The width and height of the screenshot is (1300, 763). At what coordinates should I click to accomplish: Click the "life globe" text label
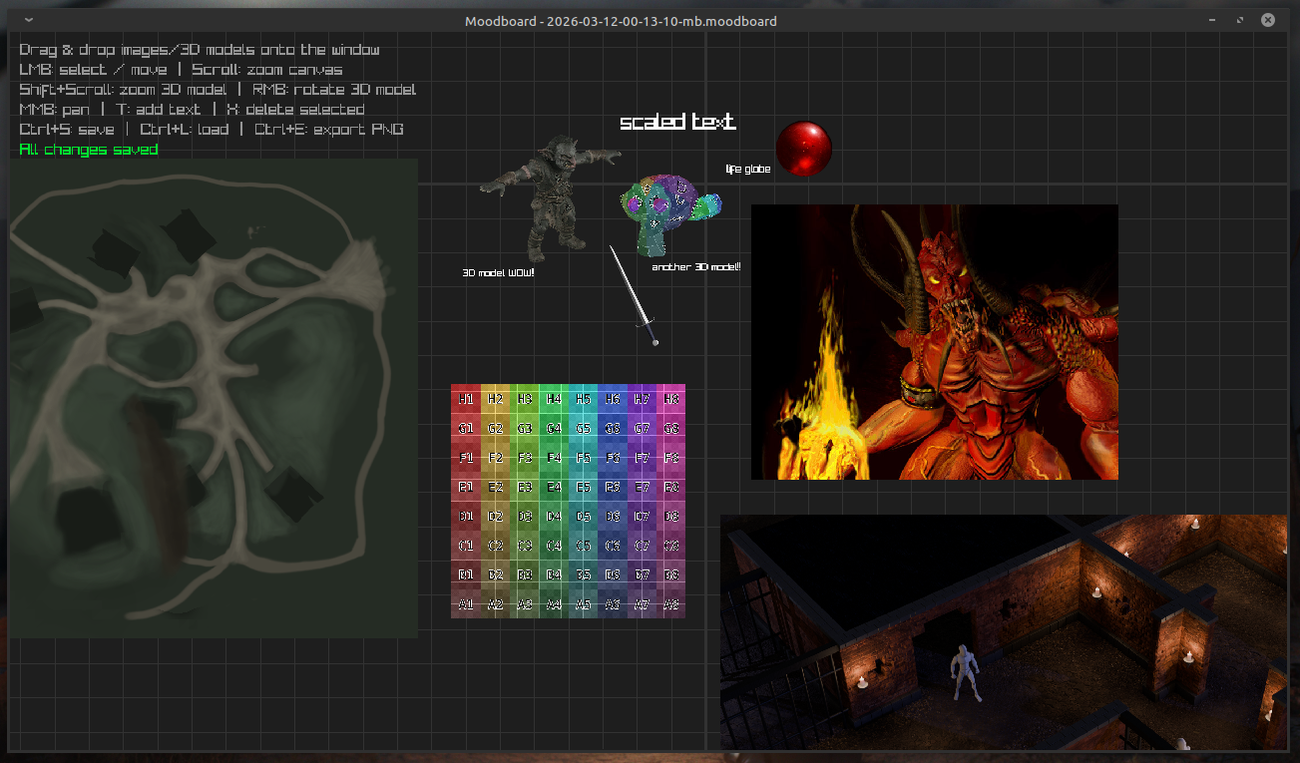point(748,170)
